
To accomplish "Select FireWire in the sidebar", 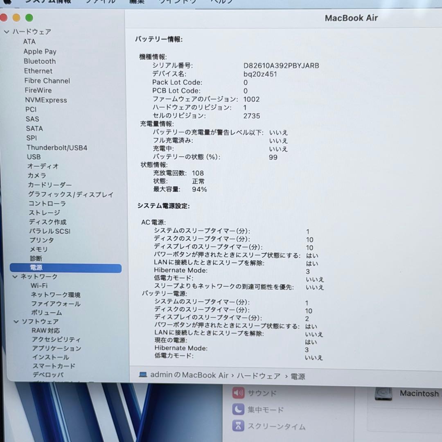I will (x=38, y=90).
